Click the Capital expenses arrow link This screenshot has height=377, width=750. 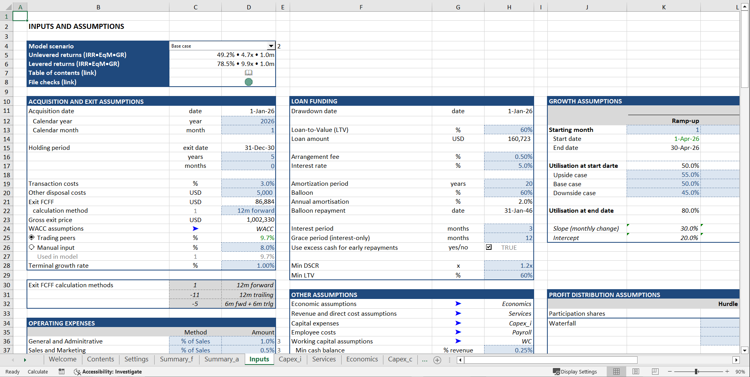[x=458, y=323]
